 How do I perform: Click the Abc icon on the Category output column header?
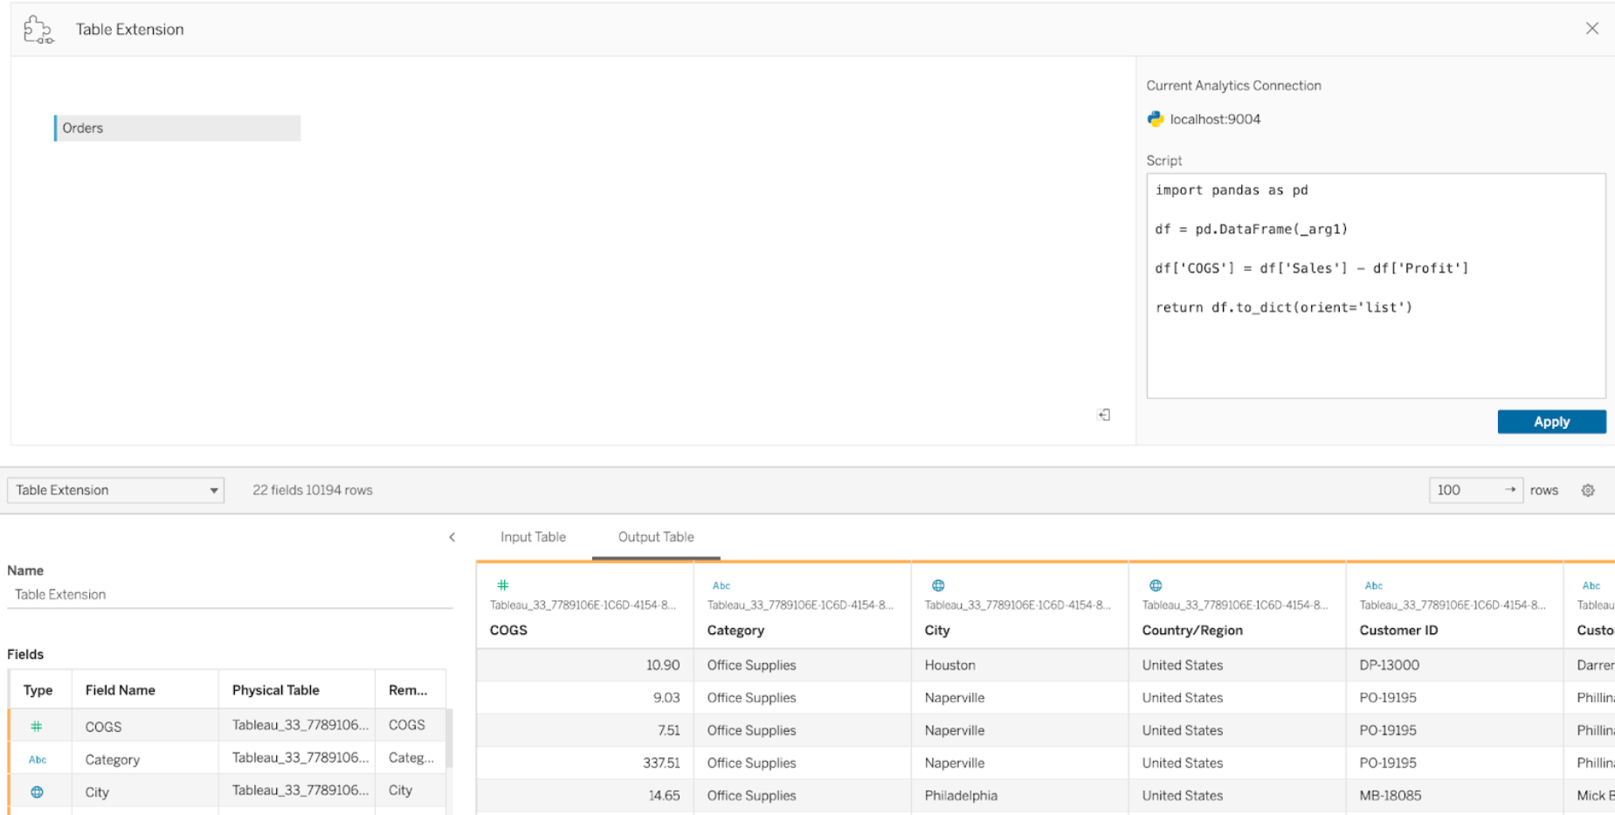tap(720, 585)
